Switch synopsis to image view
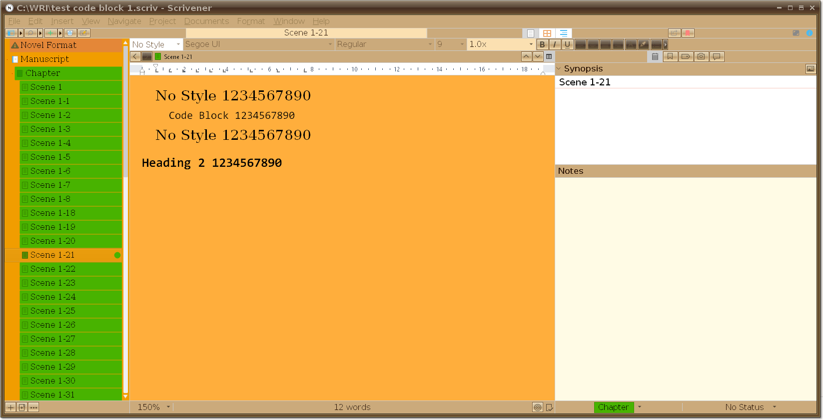 click(810, 69)
